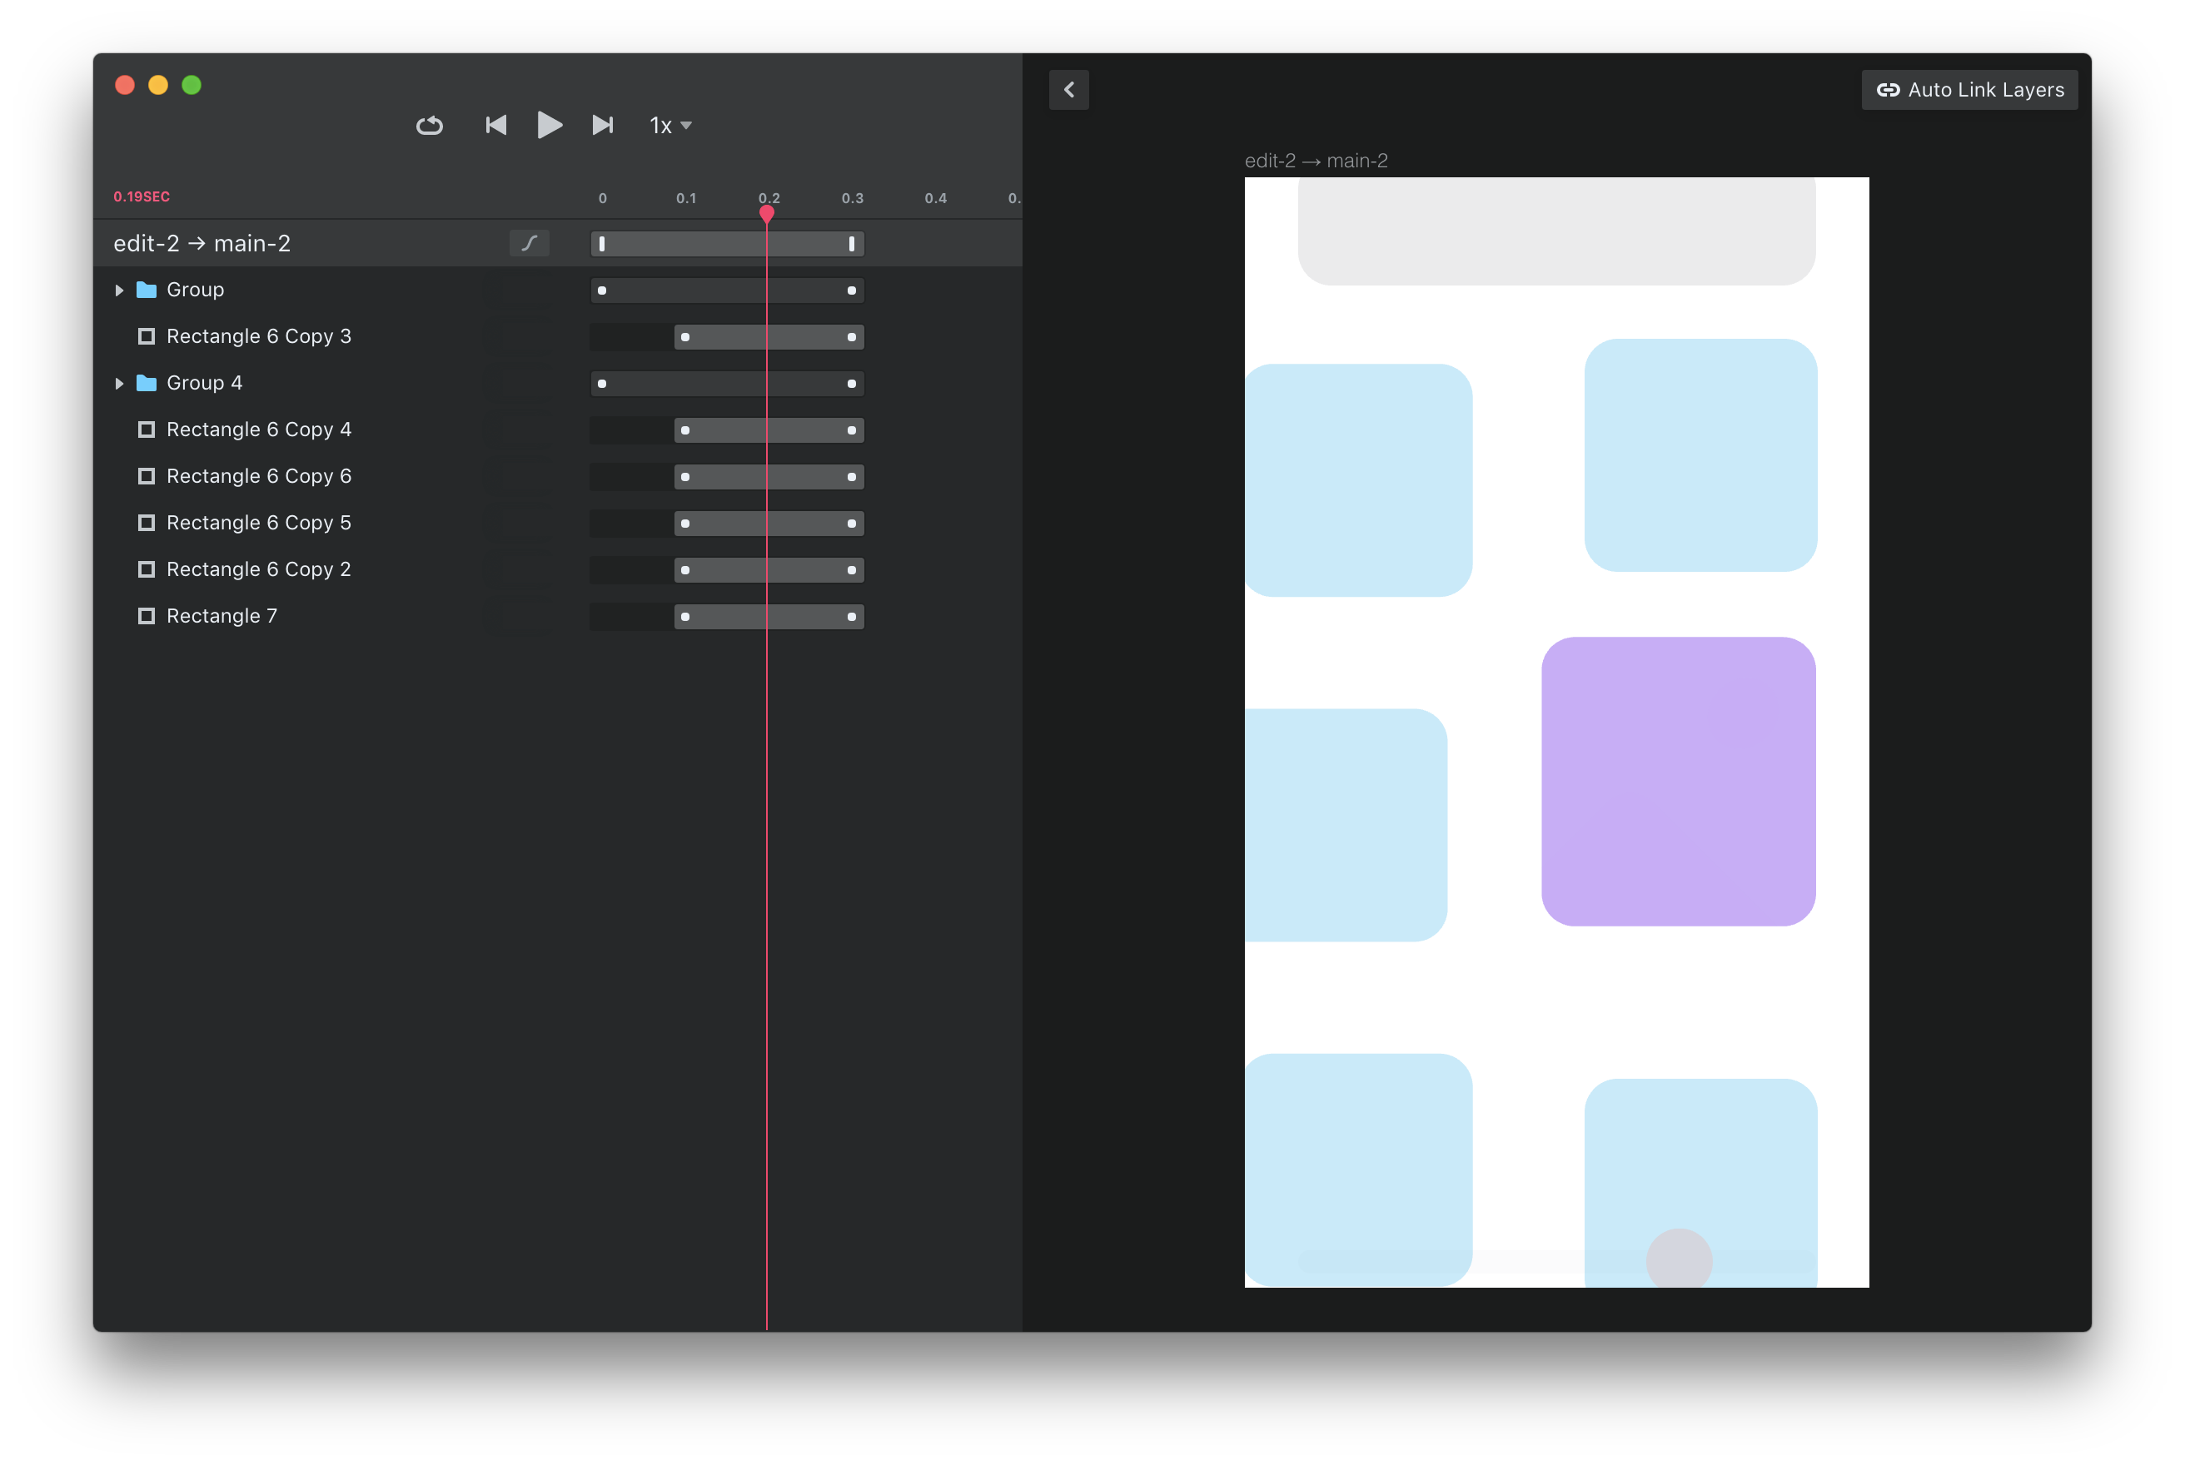The height and width of the screenshot is (1465, 2185).
Task: Skip to the animation start
Action: pyautogui.click(x=495, y=125)
